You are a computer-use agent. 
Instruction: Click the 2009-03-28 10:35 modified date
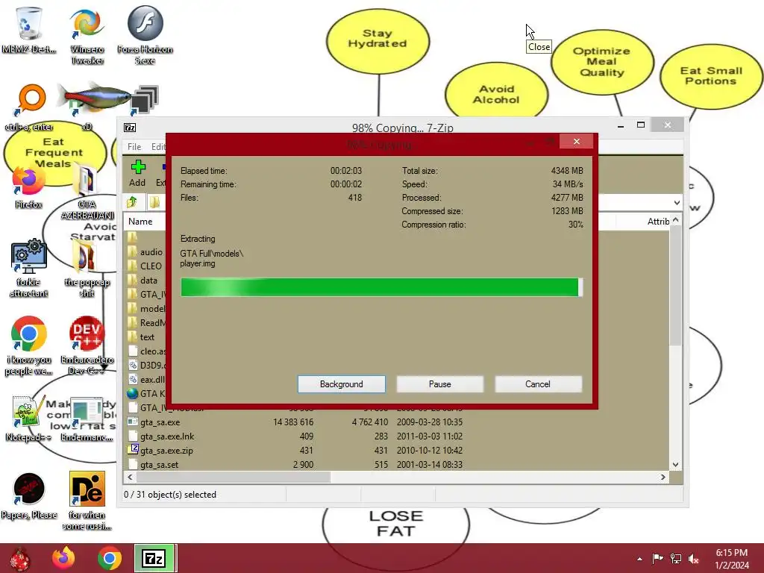tap(430, 422)
